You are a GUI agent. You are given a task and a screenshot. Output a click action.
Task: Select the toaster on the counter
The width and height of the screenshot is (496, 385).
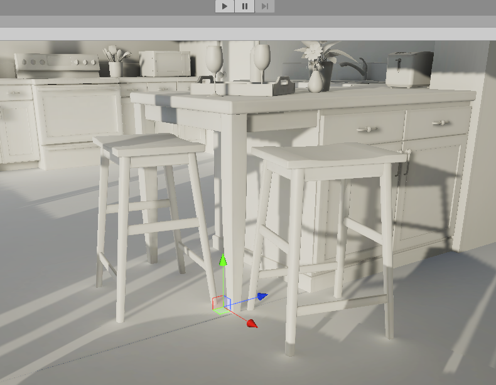coord(409,70)
